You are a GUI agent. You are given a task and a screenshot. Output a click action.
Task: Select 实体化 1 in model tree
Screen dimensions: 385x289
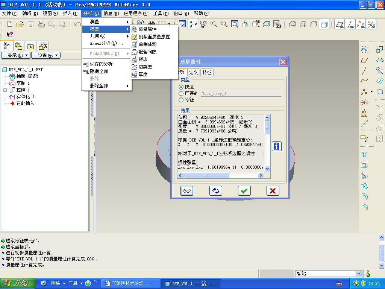click(x=22, y=97)
